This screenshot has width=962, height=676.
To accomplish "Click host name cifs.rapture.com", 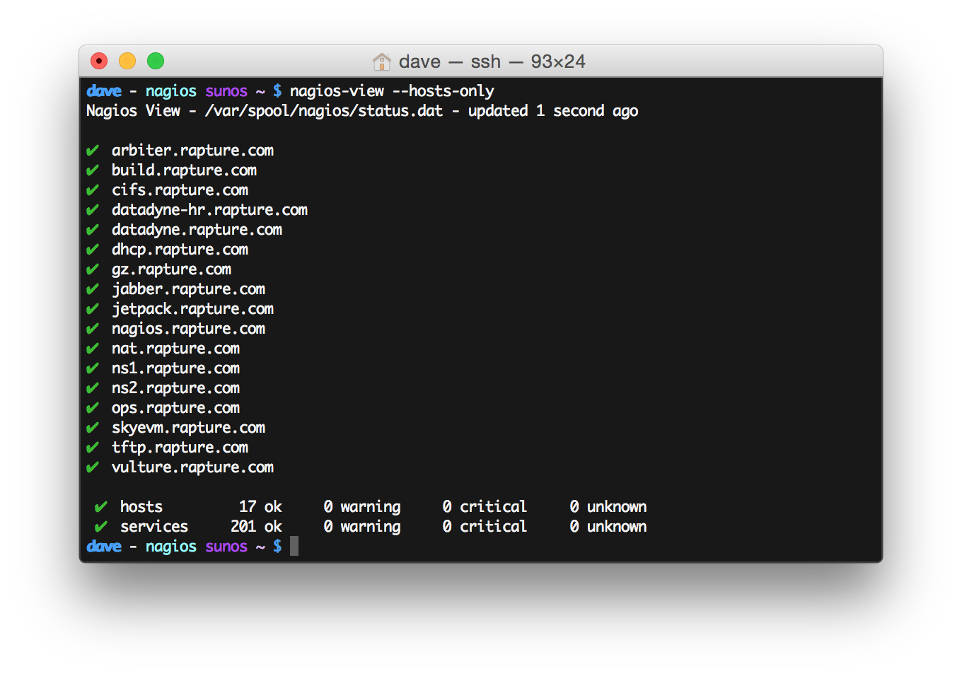I will [x=180, y=190].
